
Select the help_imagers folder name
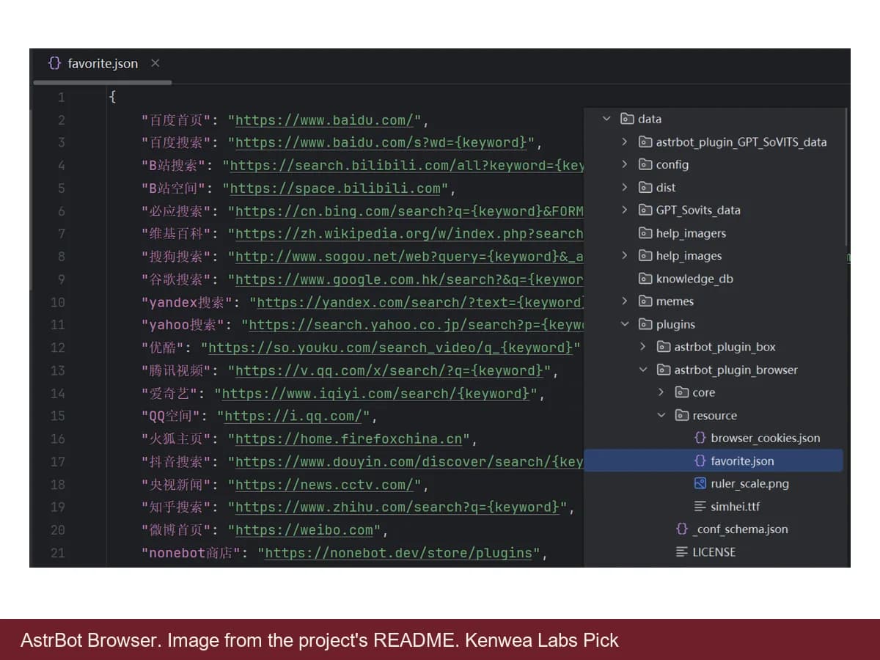coord(691,233)
